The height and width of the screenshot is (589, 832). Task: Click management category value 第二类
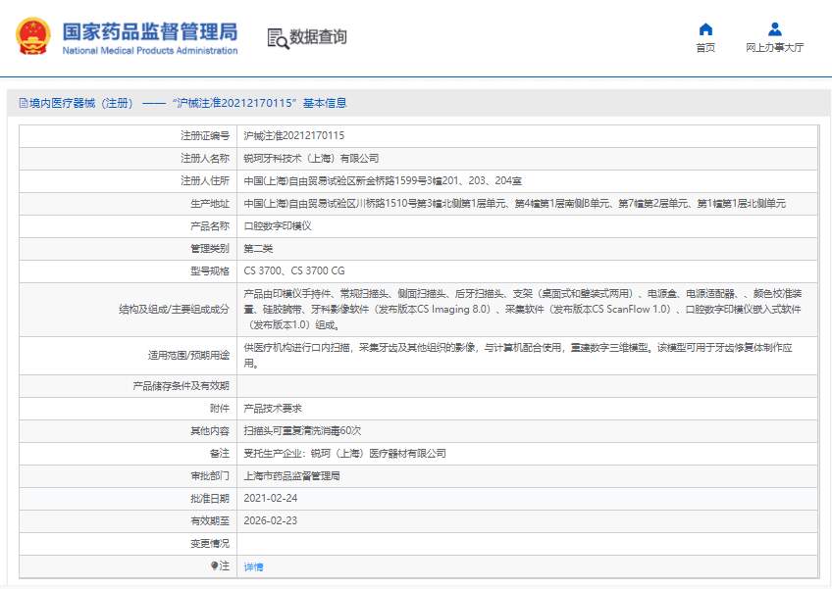coord(258,249)
